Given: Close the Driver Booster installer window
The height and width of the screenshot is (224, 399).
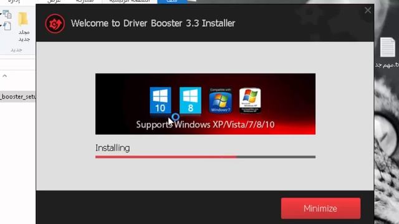Looking at the screenshot, I should (368, 10).
